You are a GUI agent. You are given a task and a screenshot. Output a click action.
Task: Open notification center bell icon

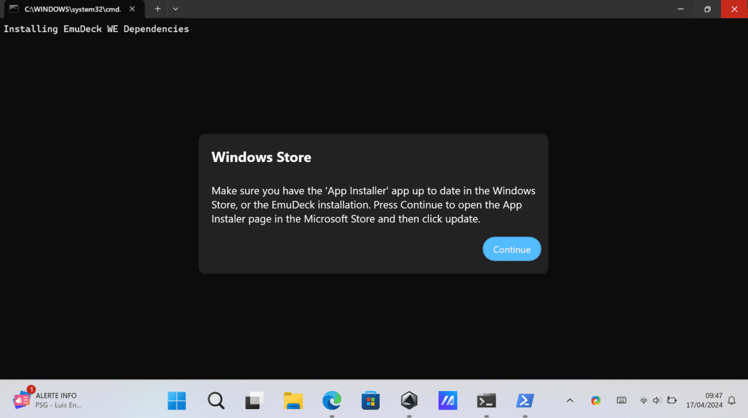click(x=732, y=401)
